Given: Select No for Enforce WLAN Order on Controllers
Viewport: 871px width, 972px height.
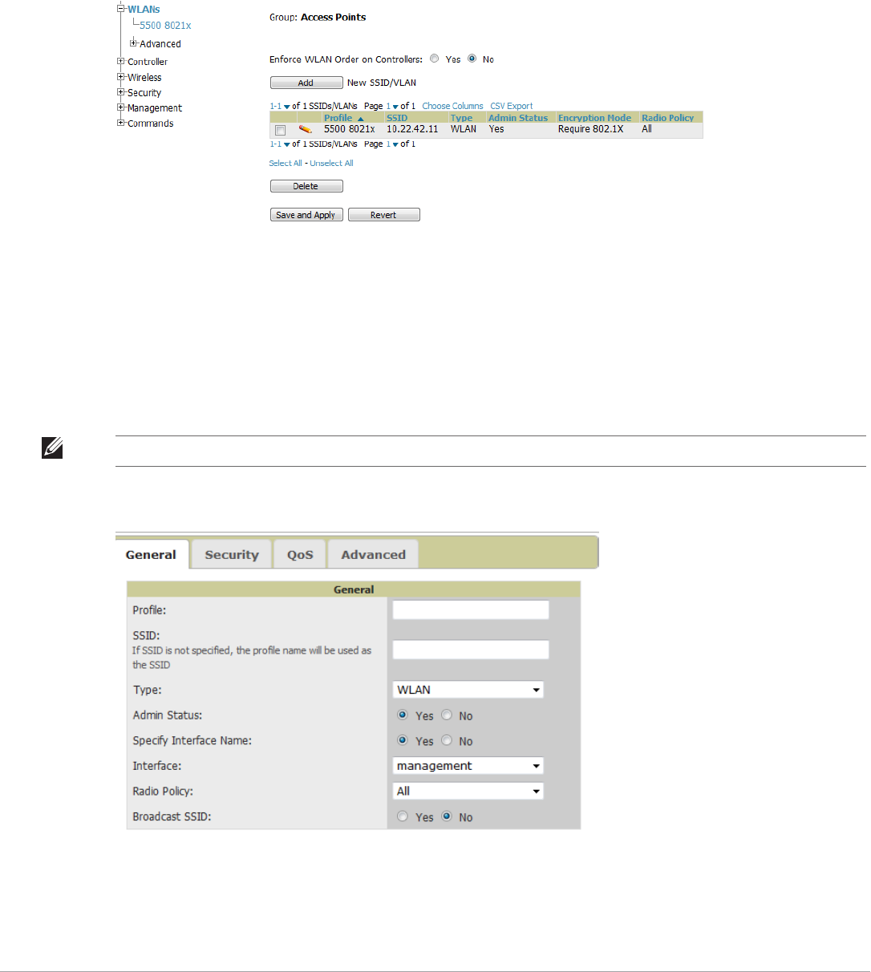Looking at the screenshot, I should coord(472,59).
